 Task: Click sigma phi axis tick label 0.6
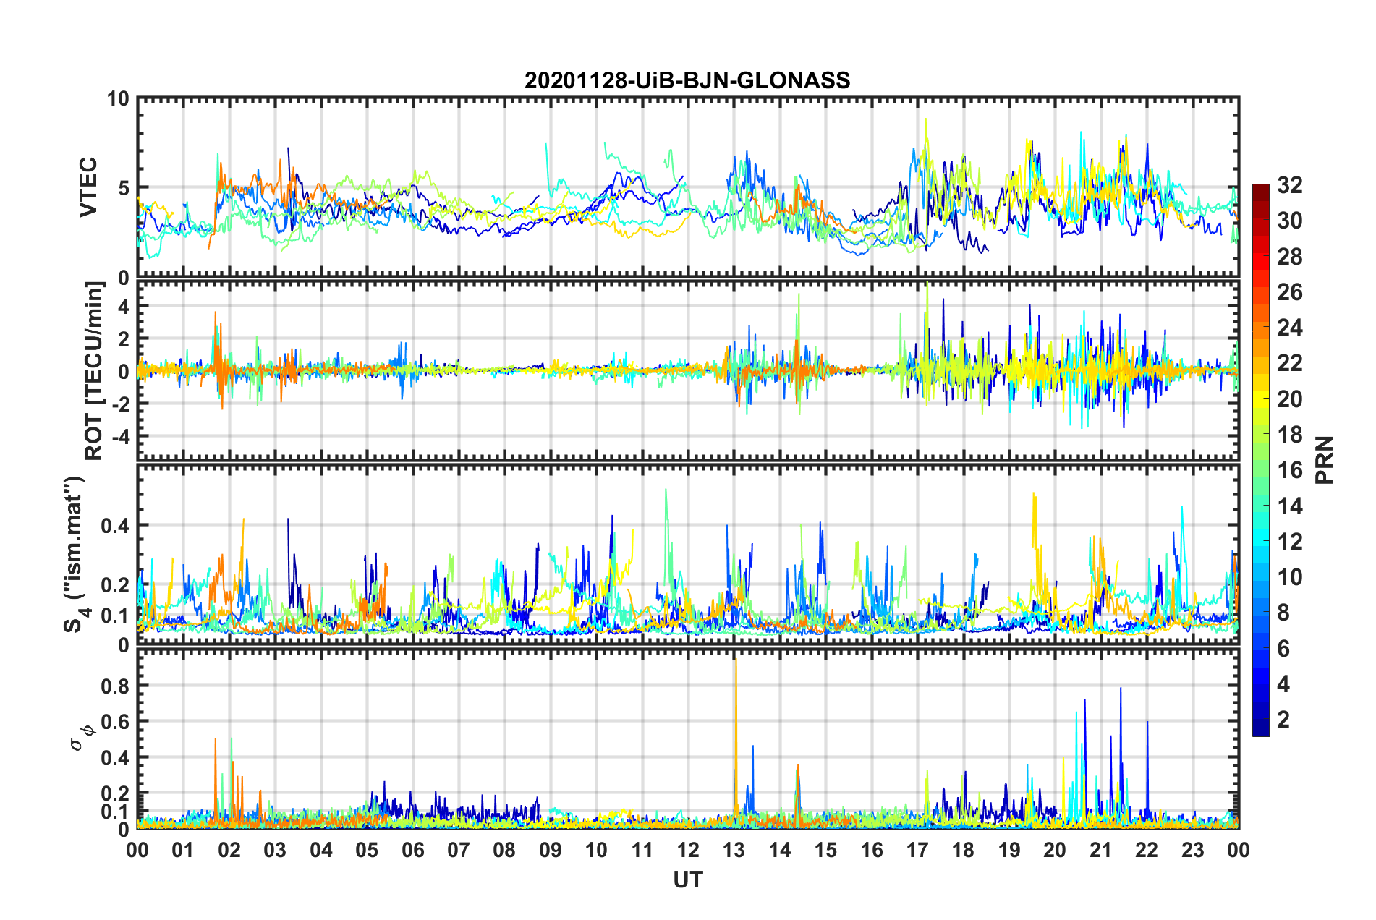coord(116,722)
